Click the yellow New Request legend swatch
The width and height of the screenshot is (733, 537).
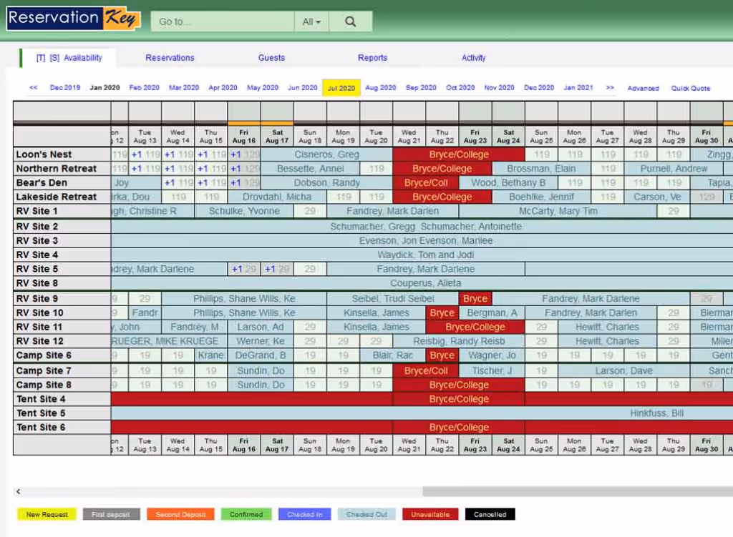click(46, 514)
